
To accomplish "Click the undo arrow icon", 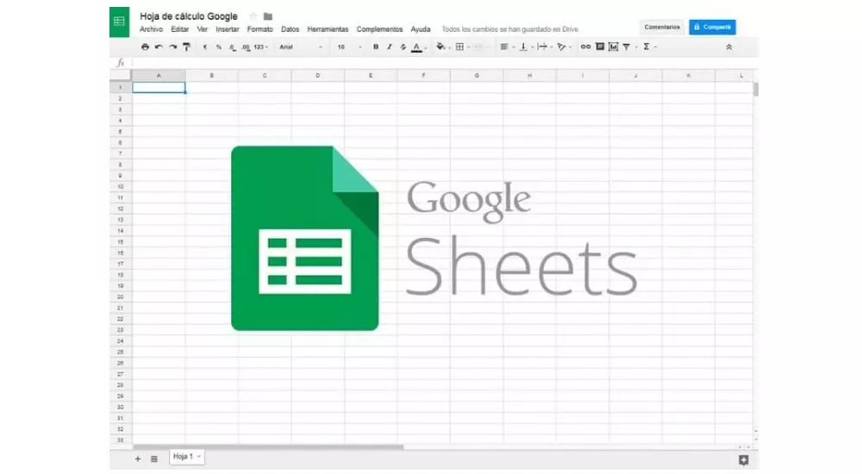I will pos(159,47).
